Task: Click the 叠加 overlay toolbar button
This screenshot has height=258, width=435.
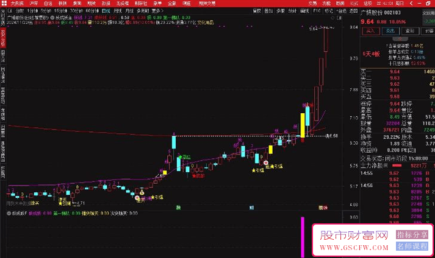Action: point(268,11)
